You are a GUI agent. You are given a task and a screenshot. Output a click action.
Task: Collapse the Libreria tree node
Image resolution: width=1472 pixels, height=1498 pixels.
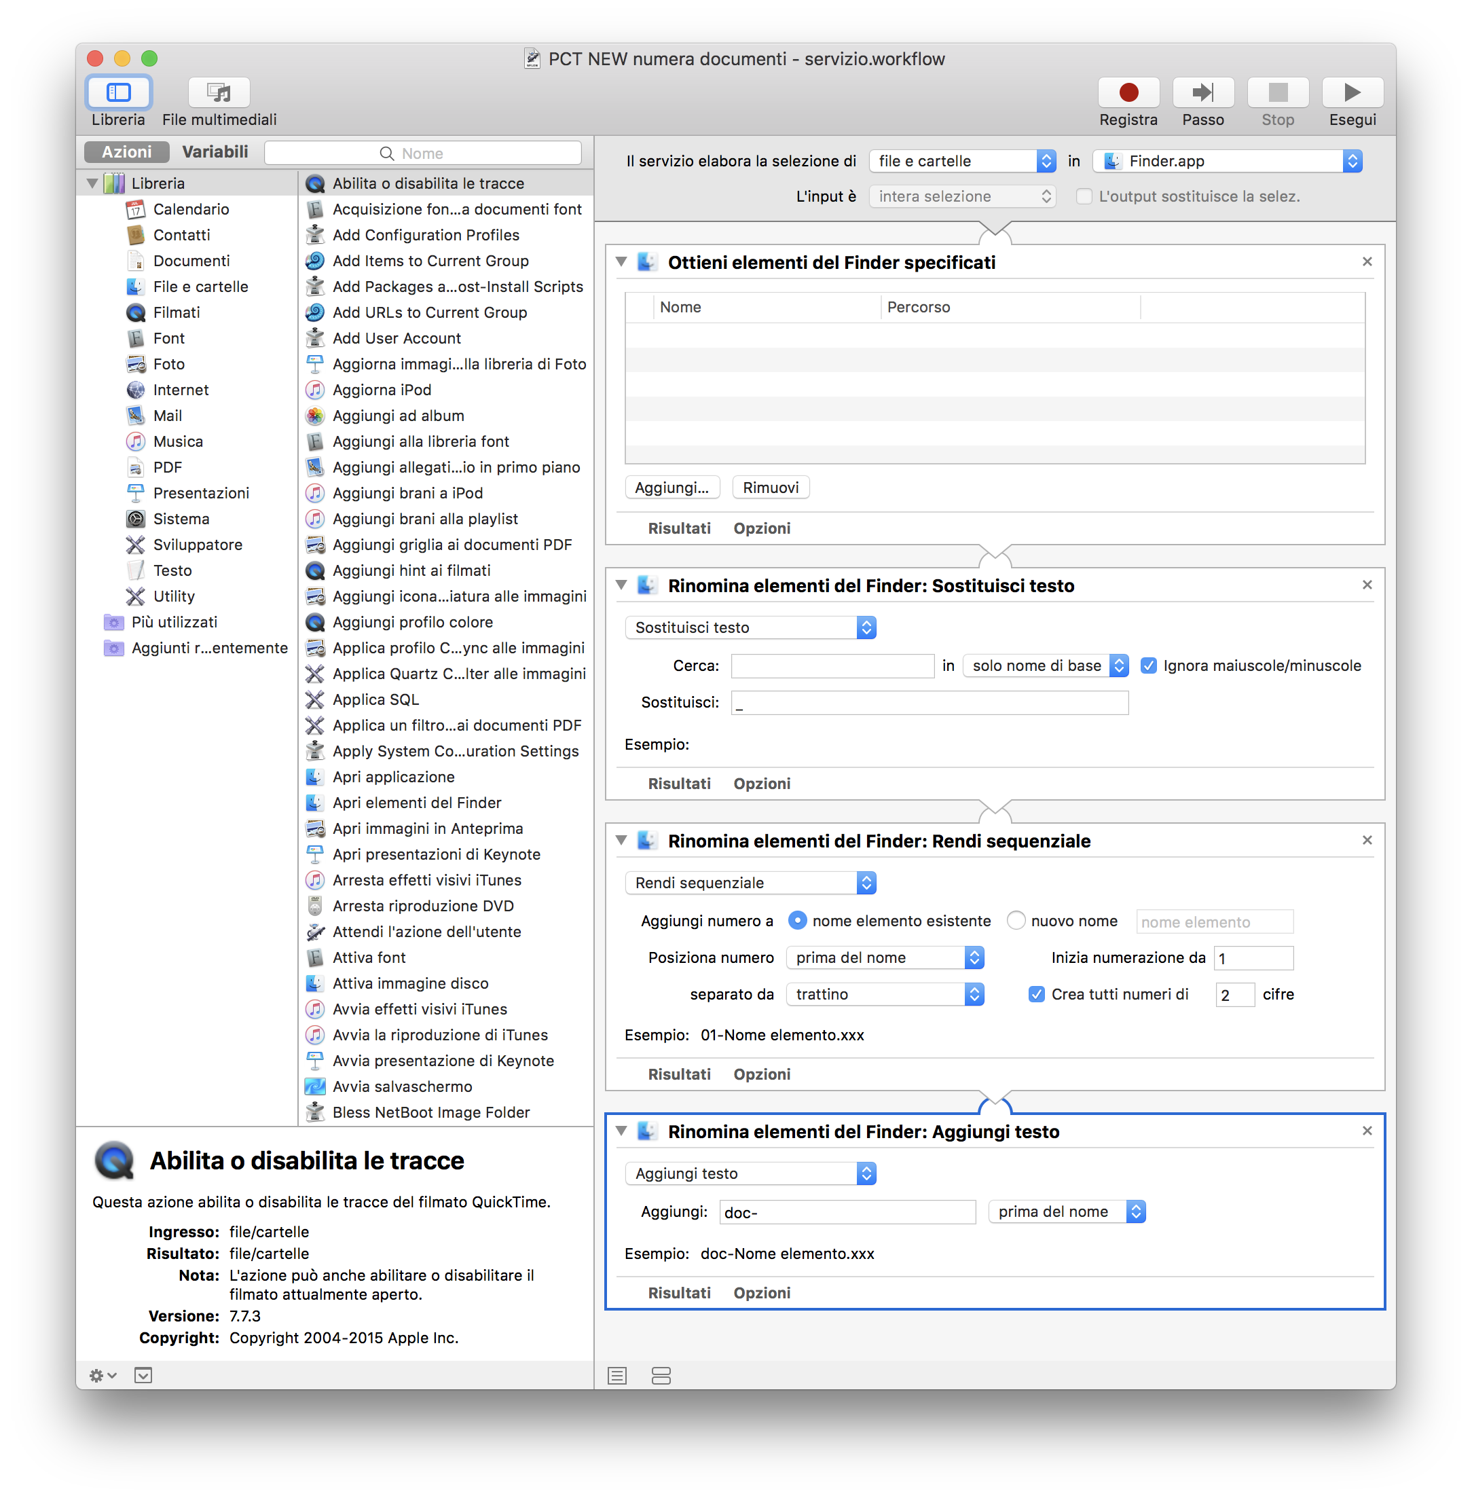click(x=93, y=183)
